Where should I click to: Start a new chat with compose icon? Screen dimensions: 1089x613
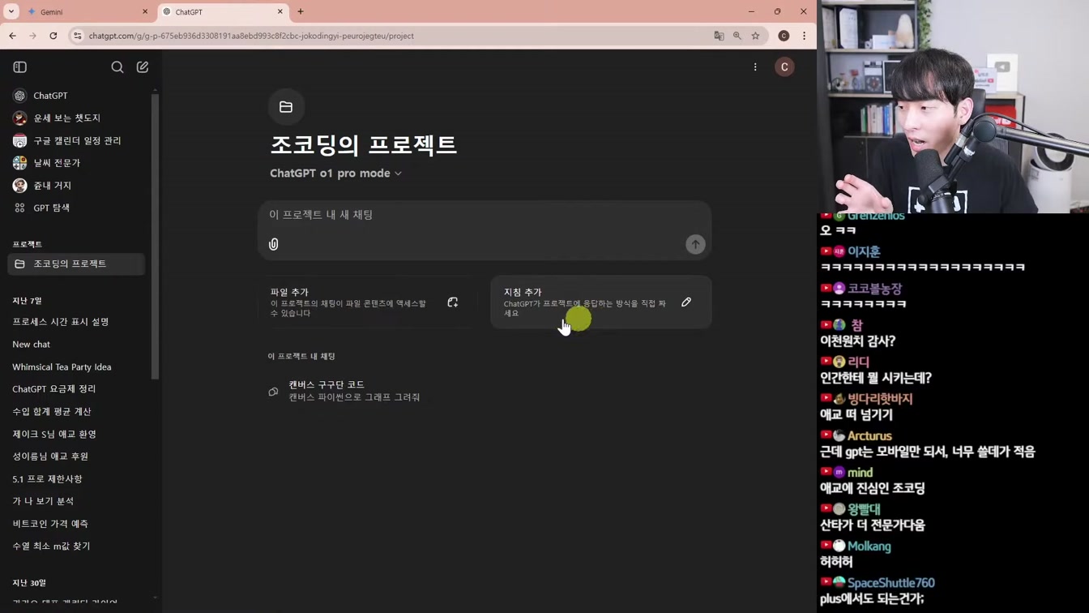(x=143, y=67)
